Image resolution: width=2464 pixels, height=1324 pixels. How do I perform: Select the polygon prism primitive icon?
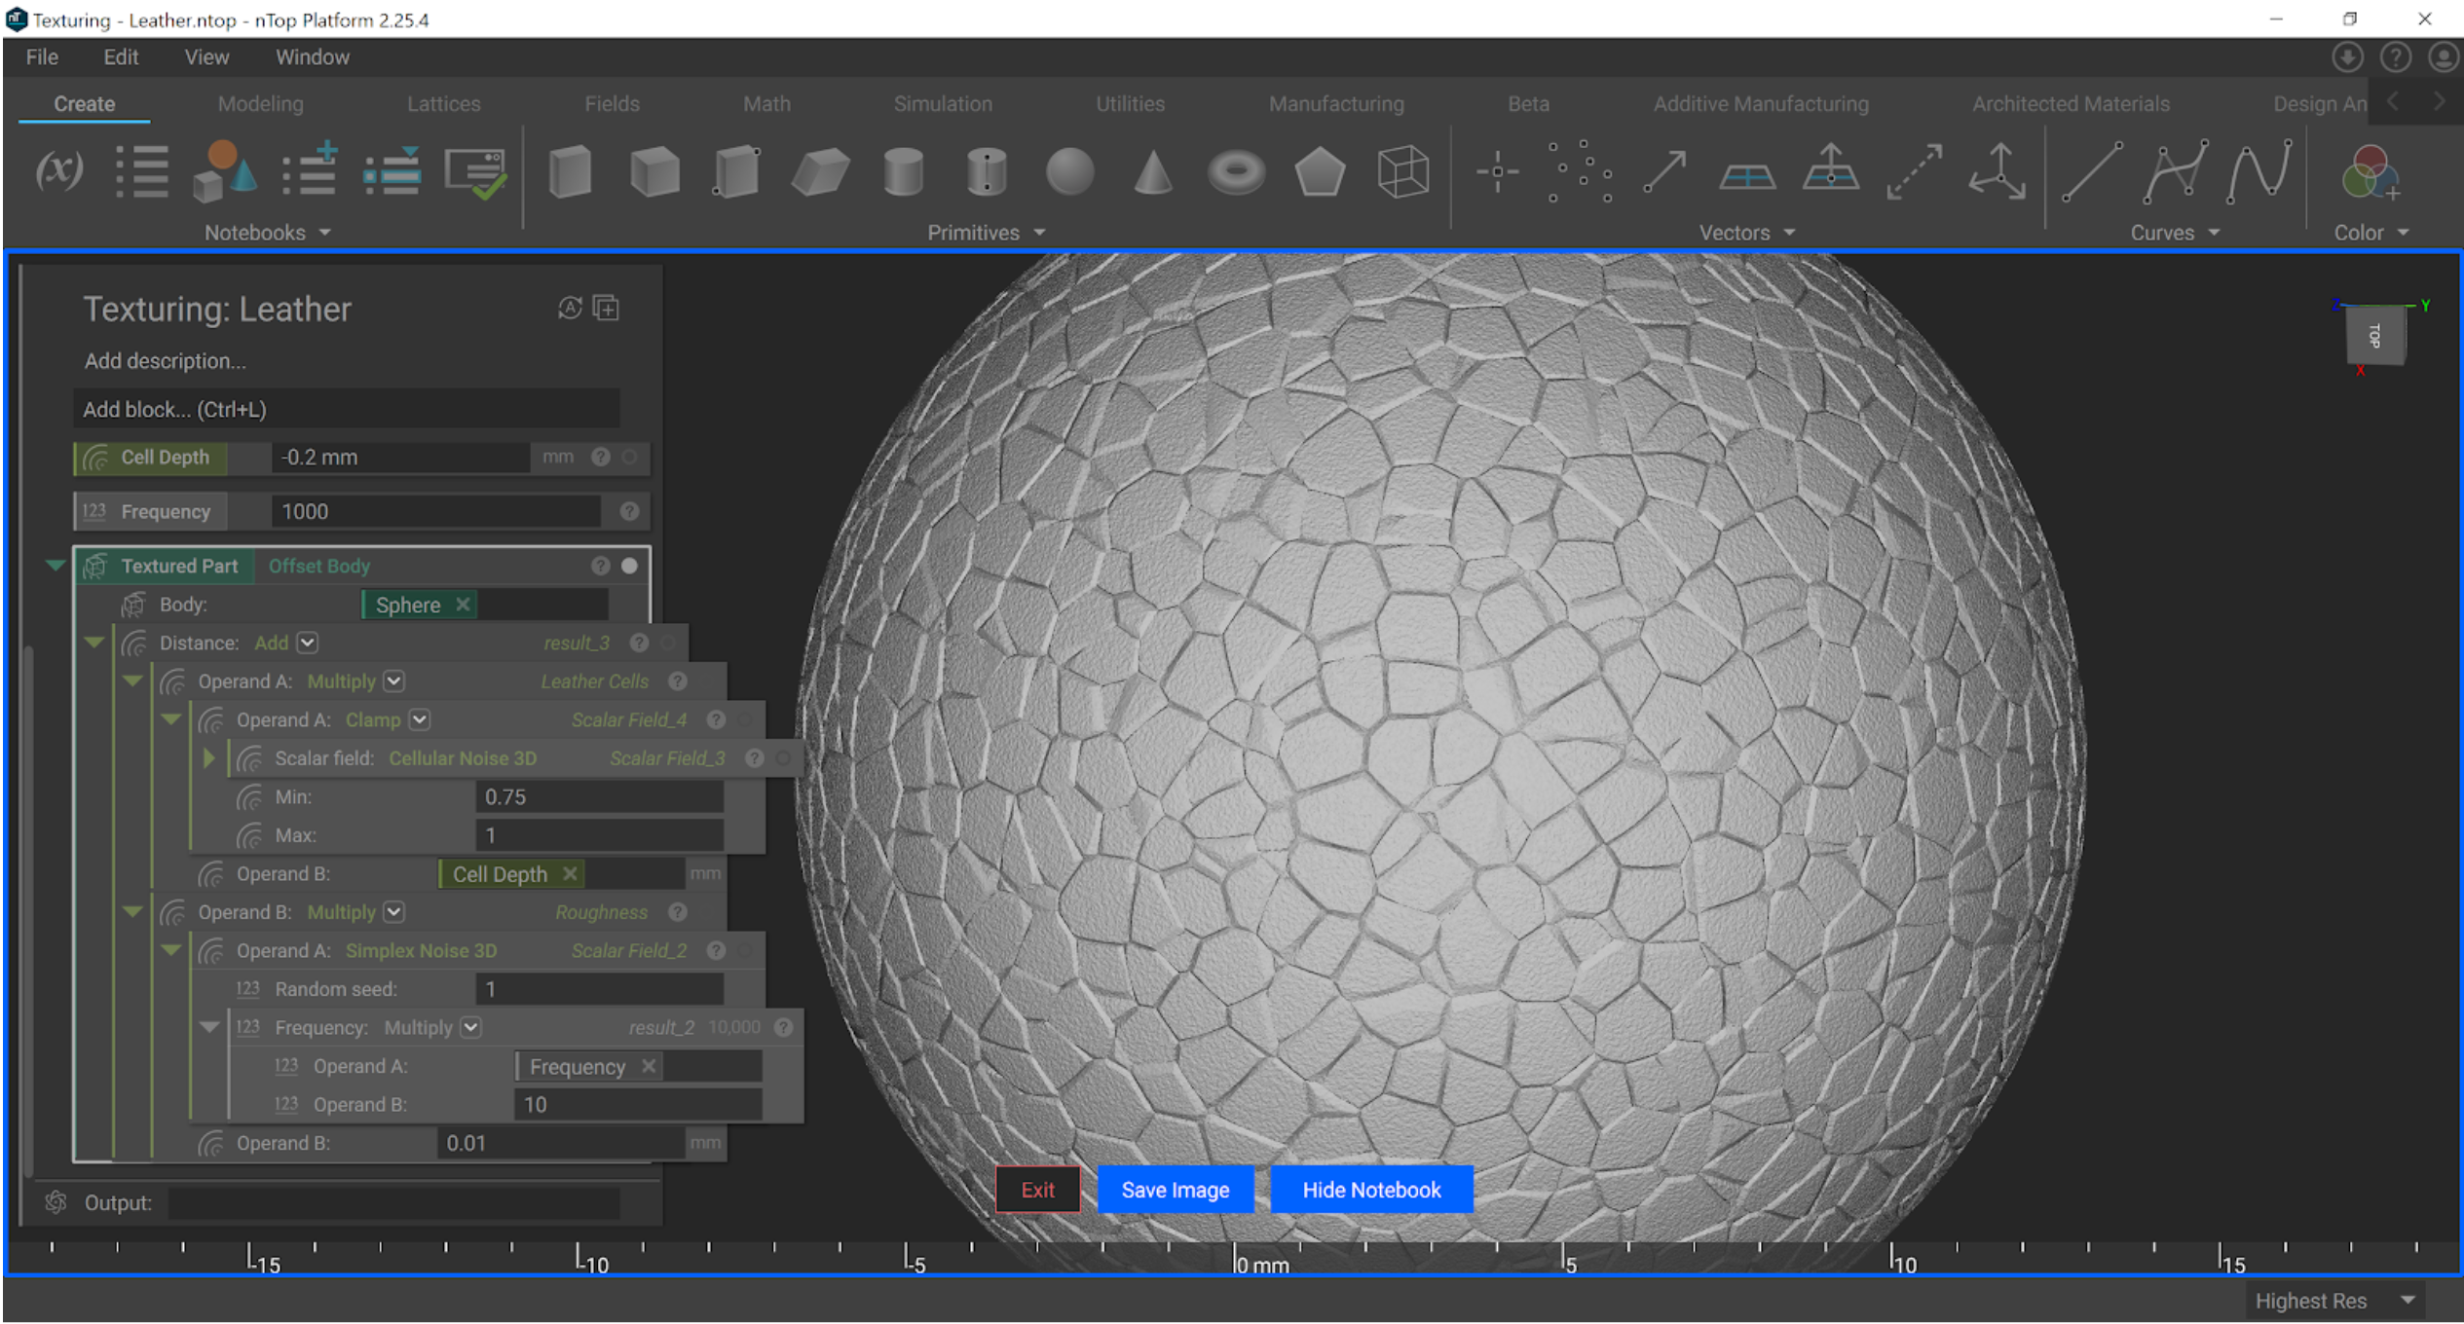(x=1320, y=172)
